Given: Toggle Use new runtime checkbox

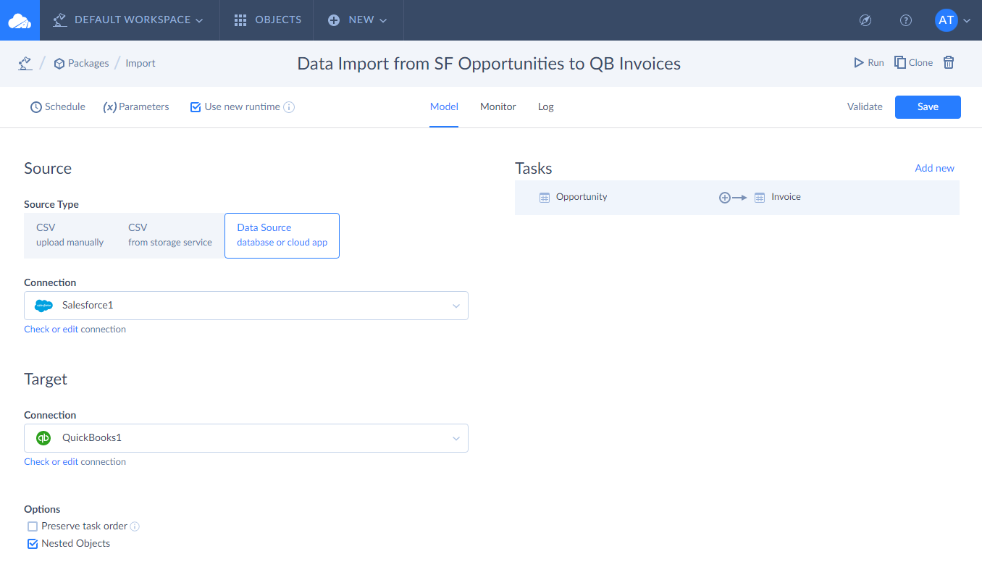Looking at the screenshot, I should (195, 107).
